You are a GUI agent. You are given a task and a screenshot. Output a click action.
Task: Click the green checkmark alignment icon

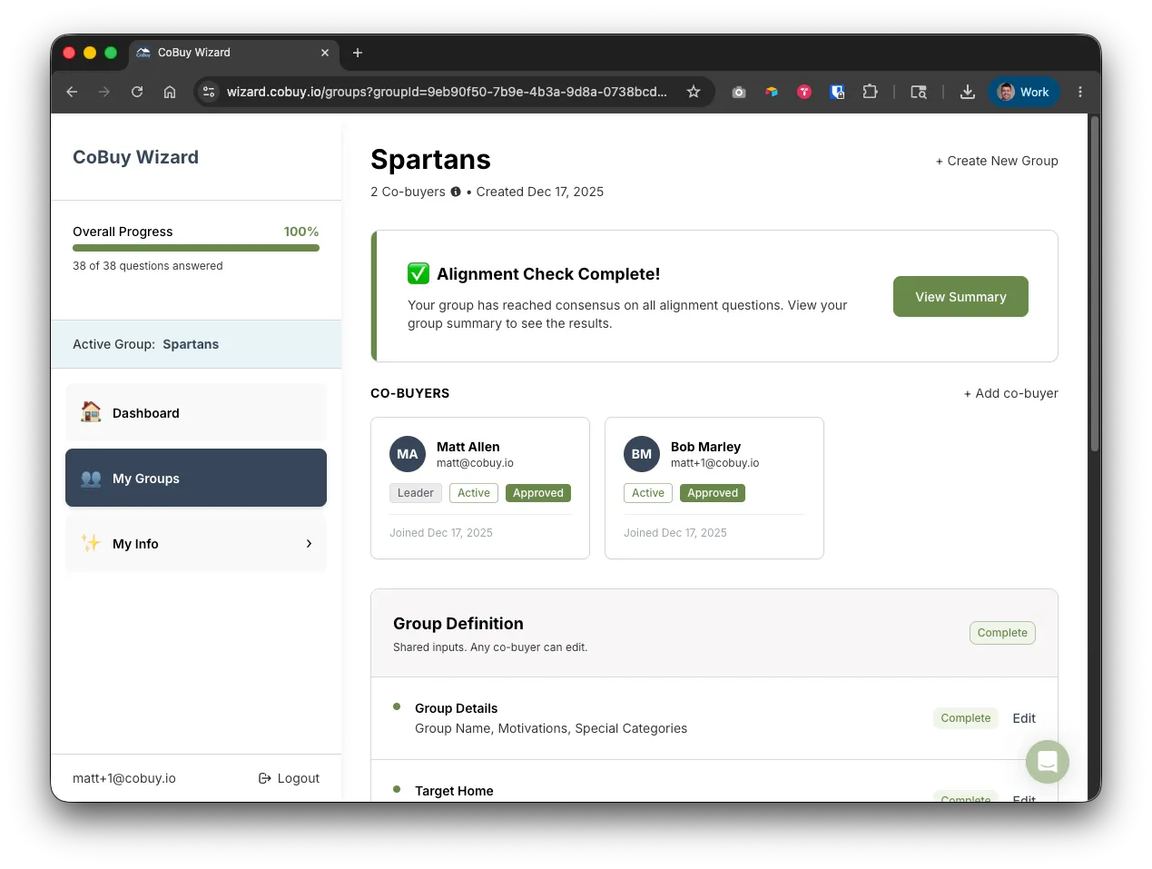tap(418, 273)
